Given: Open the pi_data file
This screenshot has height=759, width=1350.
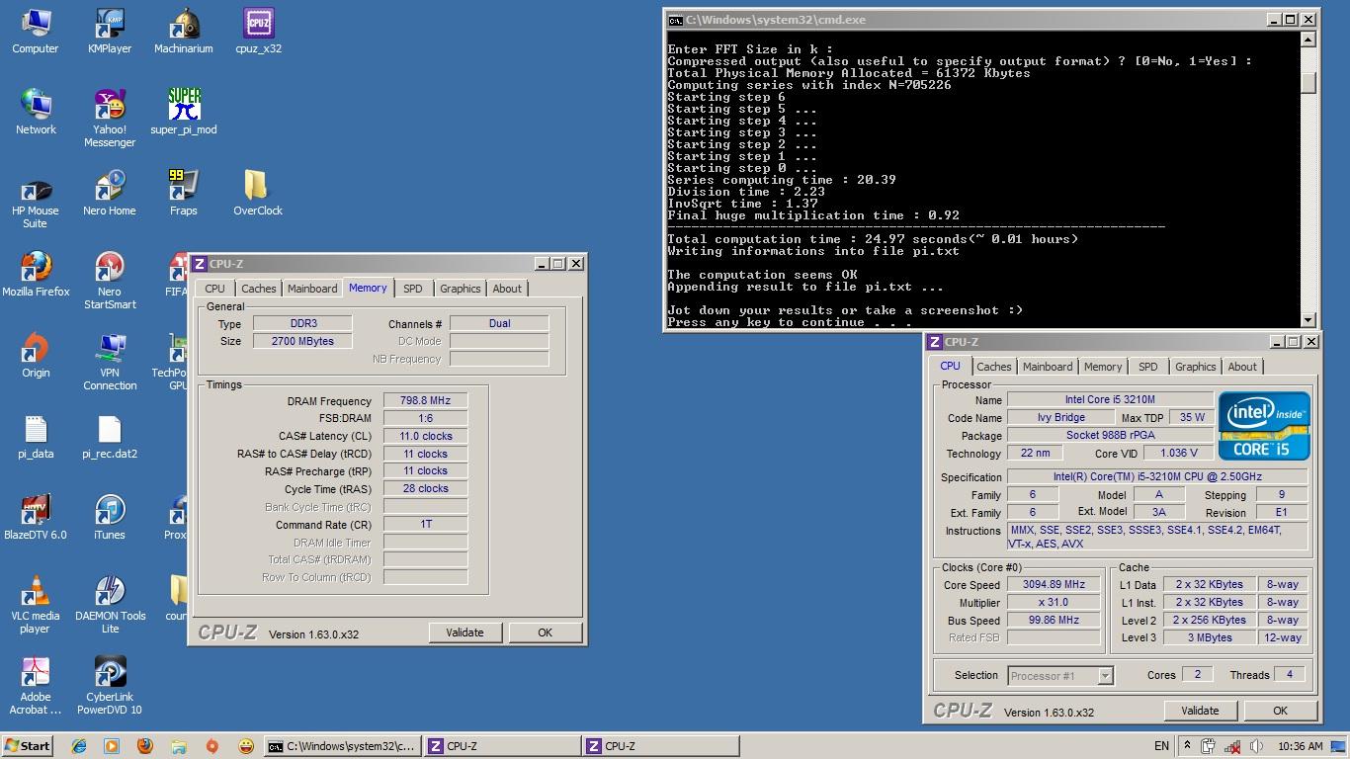Looking at the screenshot, I should click(x=36, y=436).
